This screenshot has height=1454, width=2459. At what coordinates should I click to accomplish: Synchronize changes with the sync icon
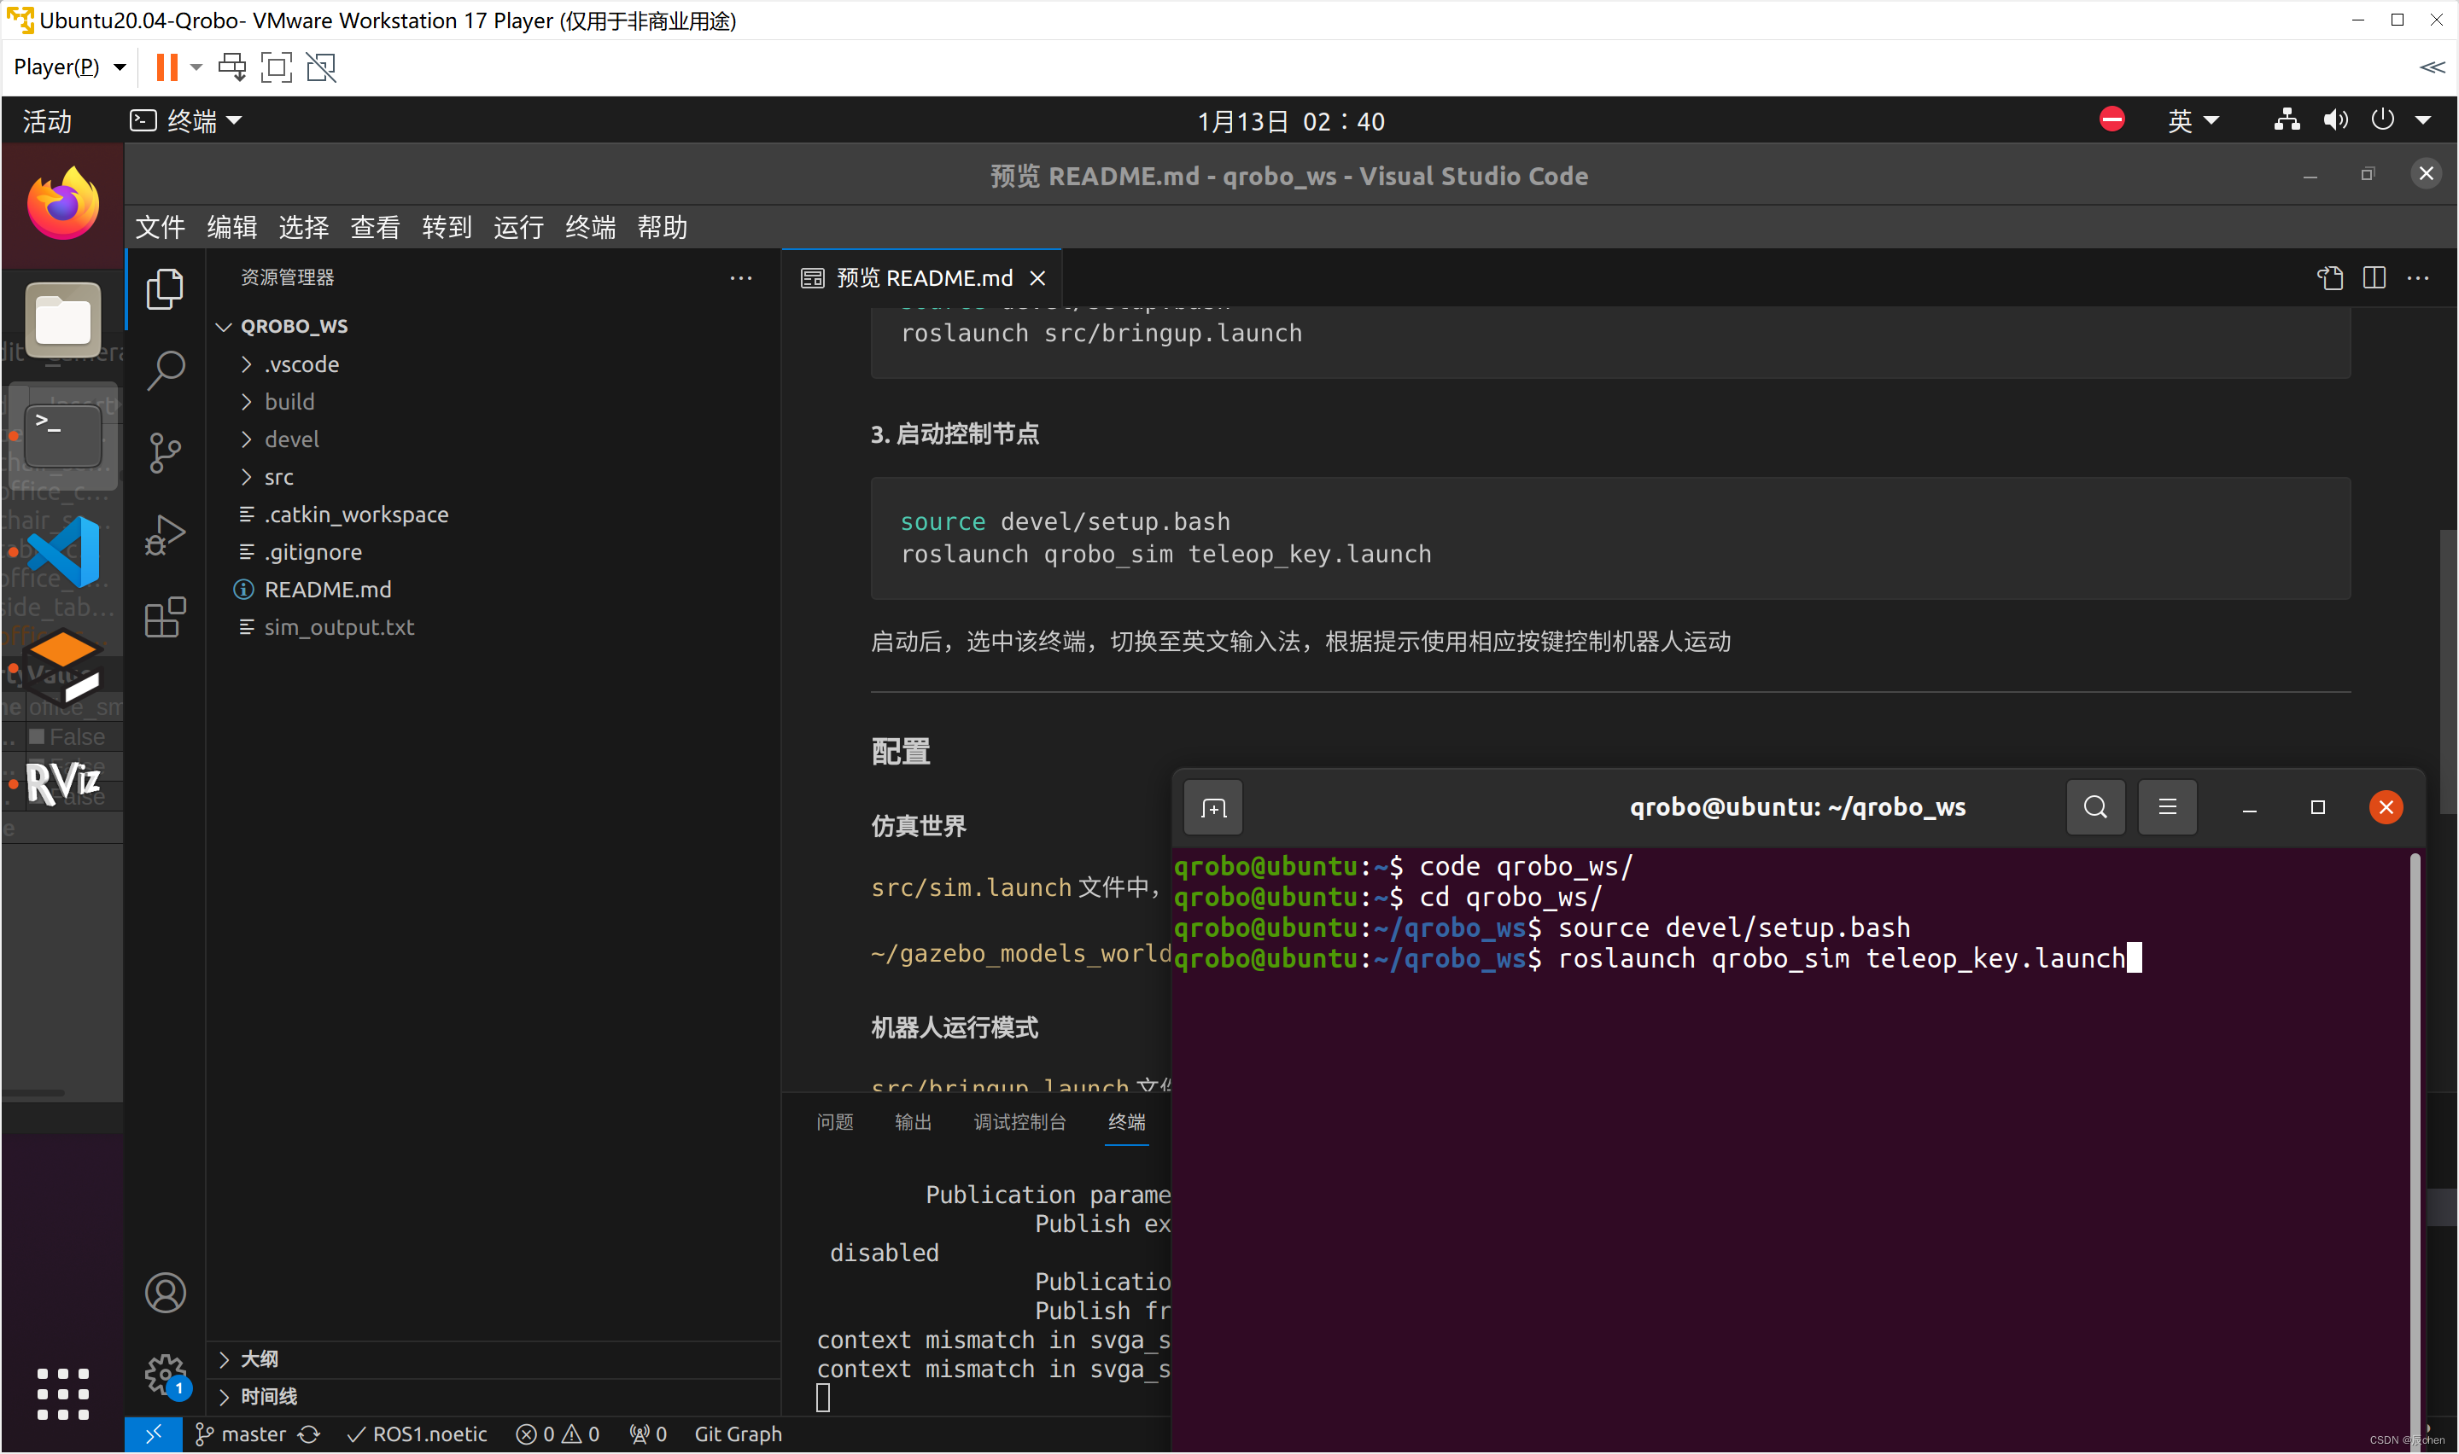coord(309,1434)
